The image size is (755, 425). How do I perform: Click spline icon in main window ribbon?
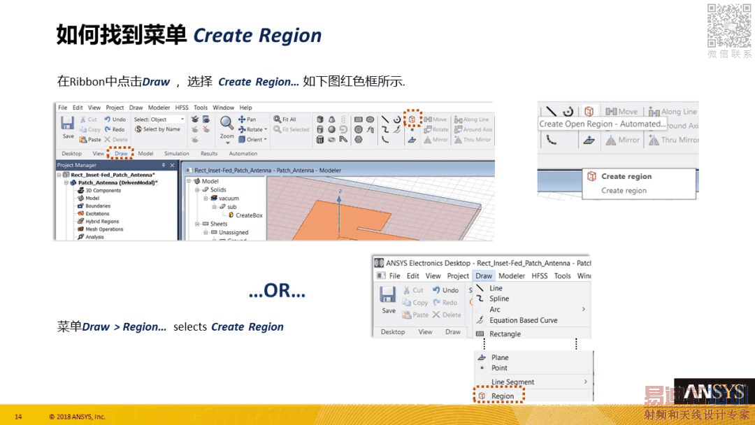click(385, 129)
